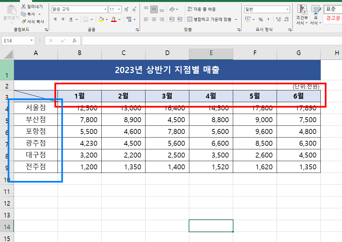
Task: Click the confirm entry checkmark icon
Action: [x=63, y=41]
